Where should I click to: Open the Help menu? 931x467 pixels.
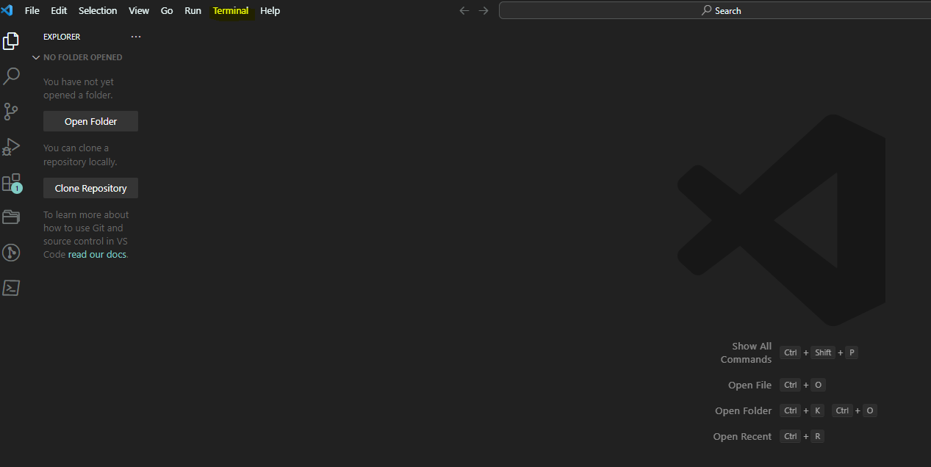(270, 10)
